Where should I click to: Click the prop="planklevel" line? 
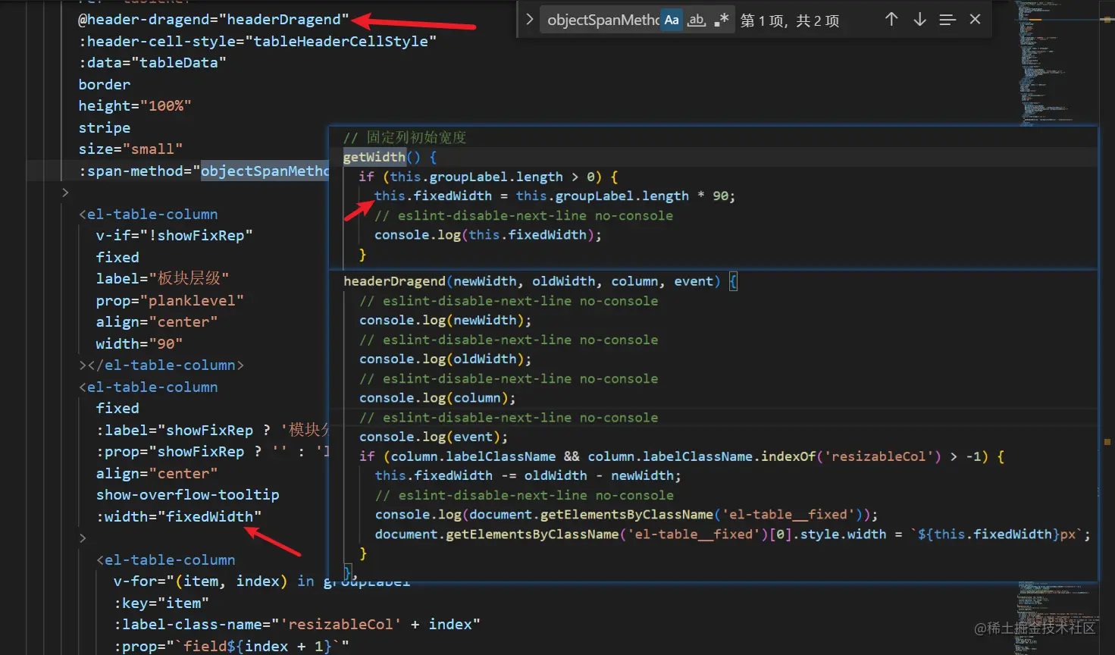pyautogui.click(x=170, y=300)
